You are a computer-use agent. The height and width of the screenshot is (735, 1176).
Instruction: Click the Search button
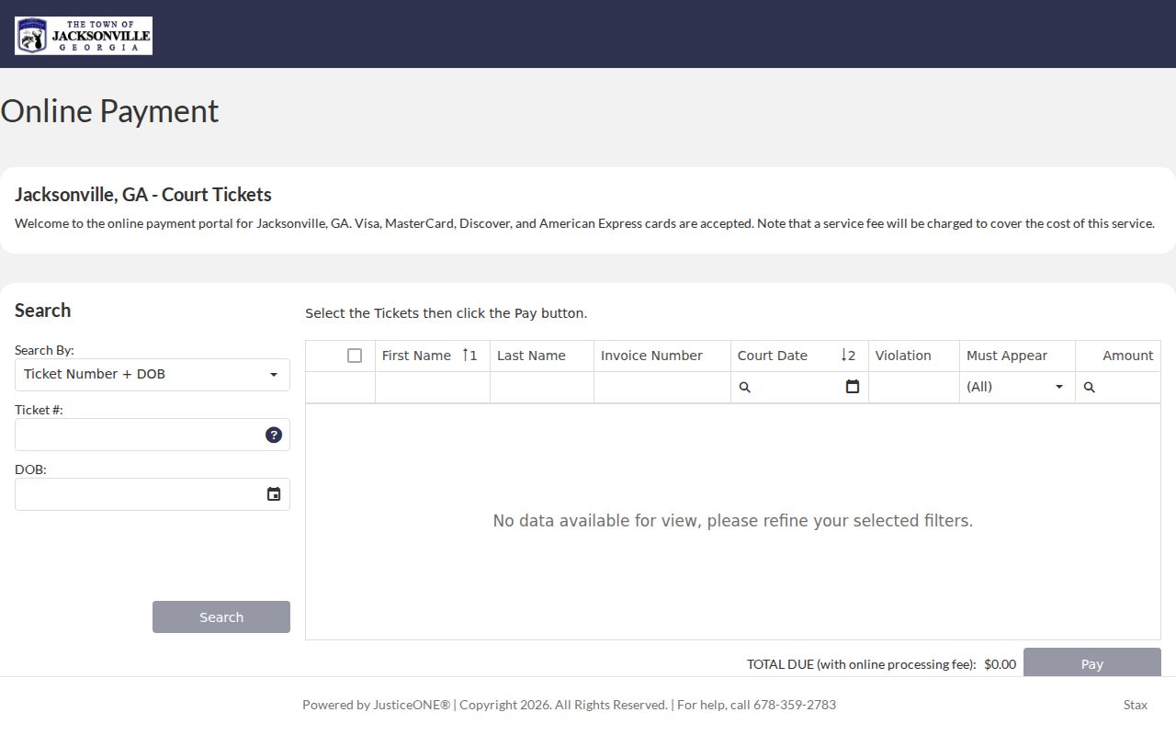221,617
